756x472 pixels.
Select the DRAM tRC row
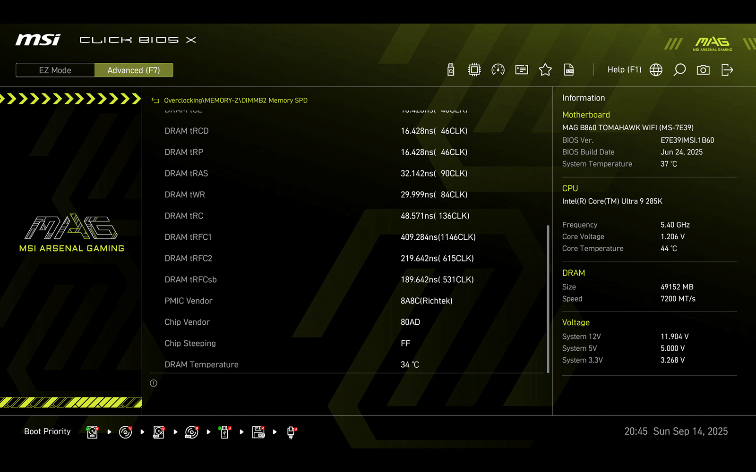(x=347, y=216)
